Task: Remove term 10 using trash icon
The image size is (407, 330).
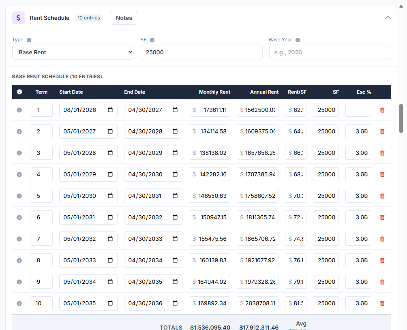Action: pyautogui.click(x=382, y=303)
